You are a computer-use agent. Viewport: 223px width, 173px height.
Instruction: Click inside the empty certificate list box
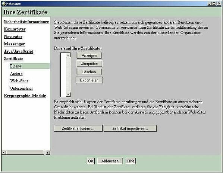63,75
